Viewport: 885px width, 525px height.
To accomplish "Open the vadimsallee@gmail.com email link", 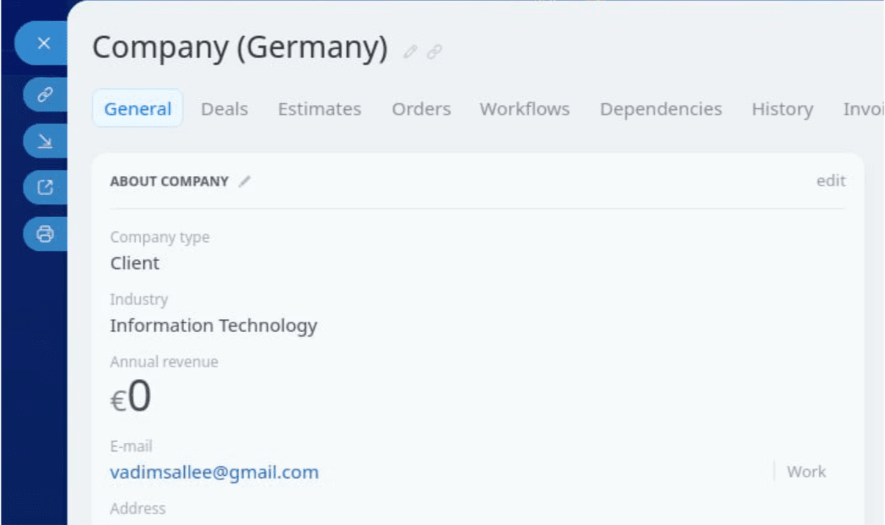I will pyautogui.click(x=214, y=471).
